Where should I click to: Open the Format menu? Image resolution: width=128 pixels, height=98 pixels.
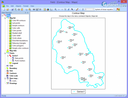point(26,6)
